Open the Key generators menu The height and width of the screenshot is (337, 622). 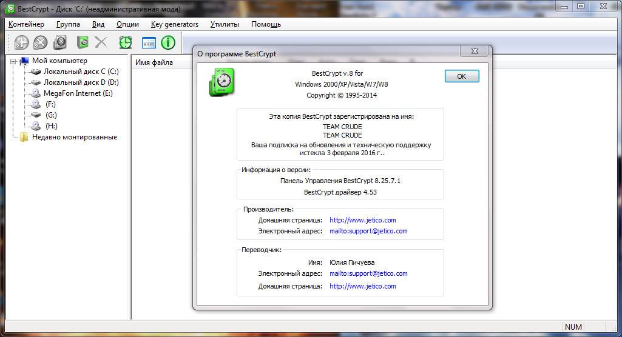[175, 24]
